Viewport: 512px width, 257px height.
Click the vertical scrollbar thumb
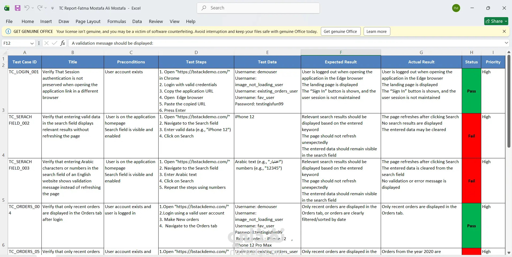(509, 101)
